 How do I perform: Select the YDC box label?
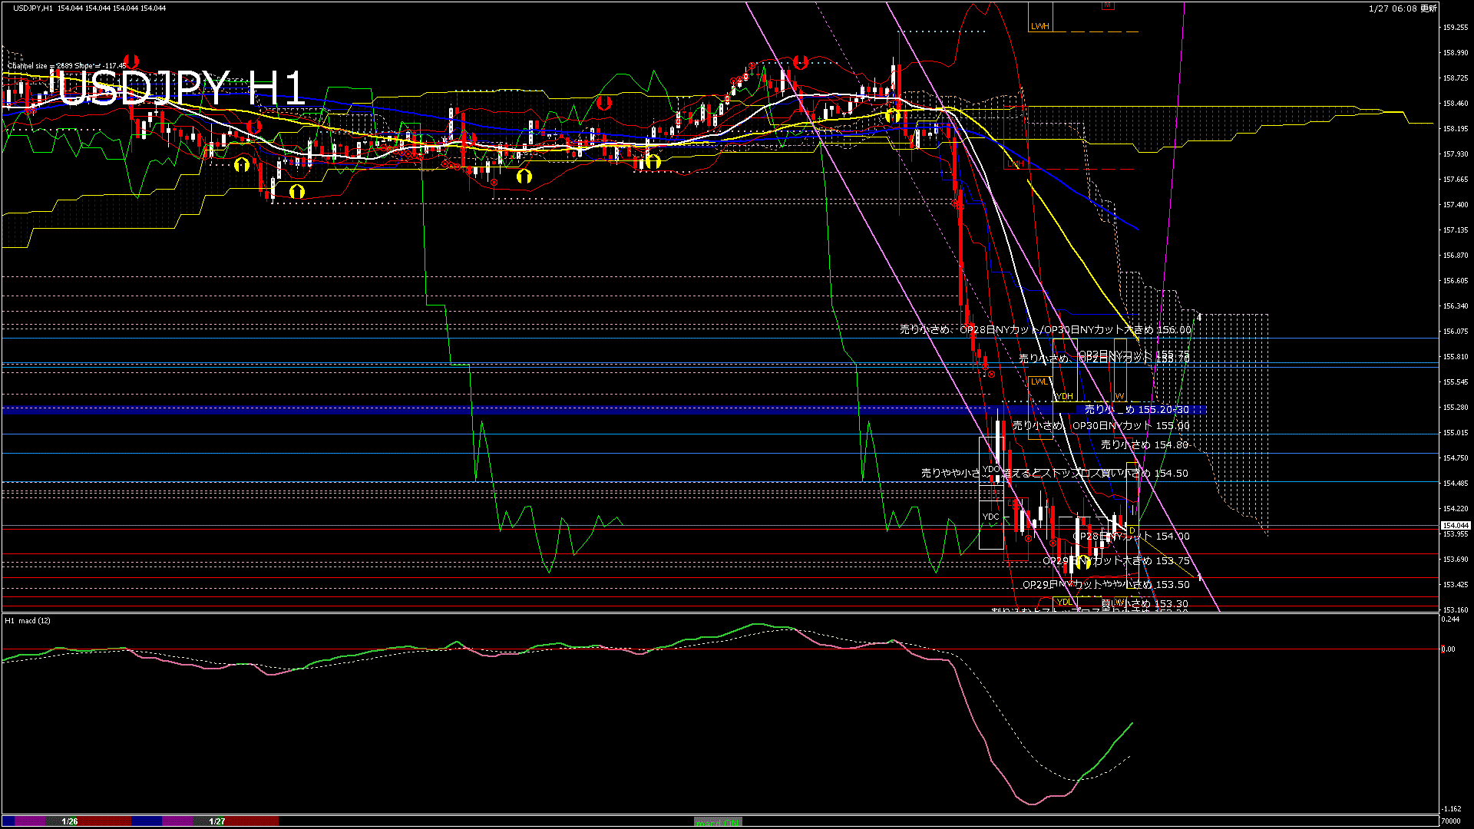coord(991,517)
